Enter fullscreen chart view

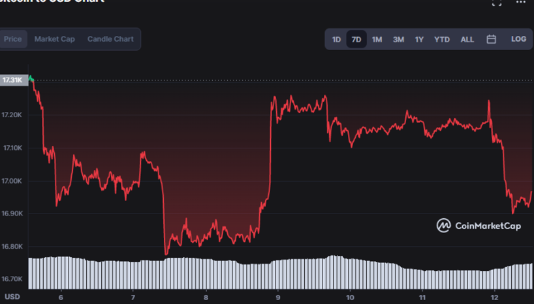click(496, 3)
